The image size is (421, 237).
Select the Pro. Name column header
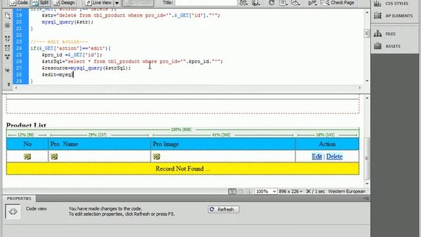[99, 144]
